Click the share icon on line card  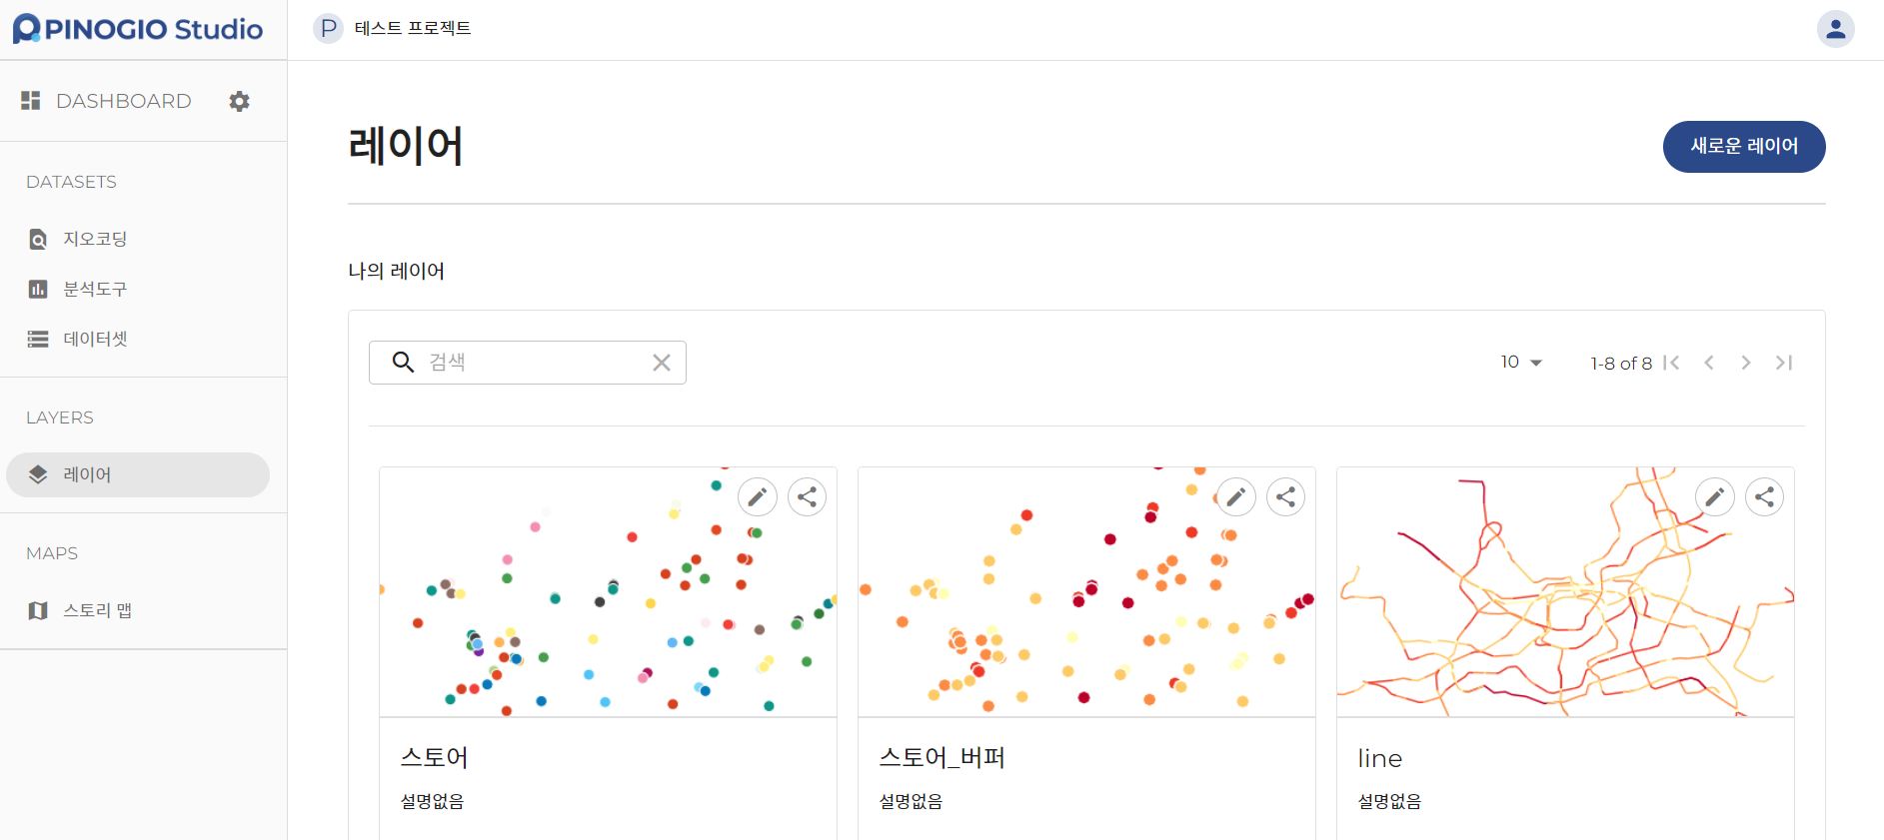(1765, 496)
